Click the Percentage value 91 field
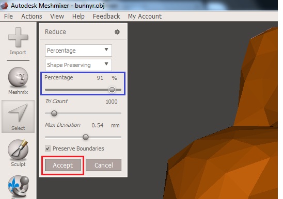The image size is (283, 199). click(x=100, y=78)
